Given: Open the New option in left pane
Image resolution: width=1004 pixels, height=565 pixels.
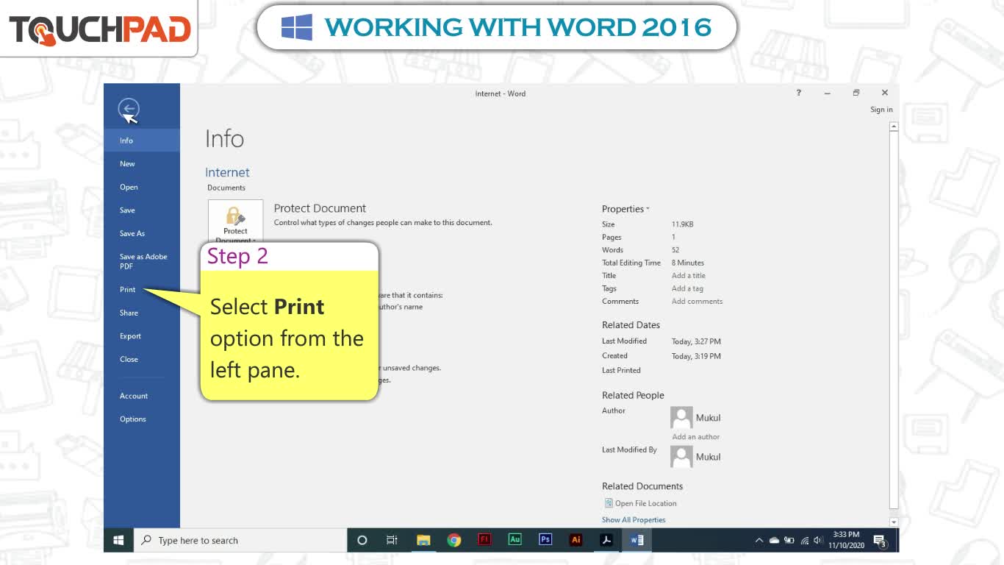Looking at the screenshot, I should (x=142, y=164).
